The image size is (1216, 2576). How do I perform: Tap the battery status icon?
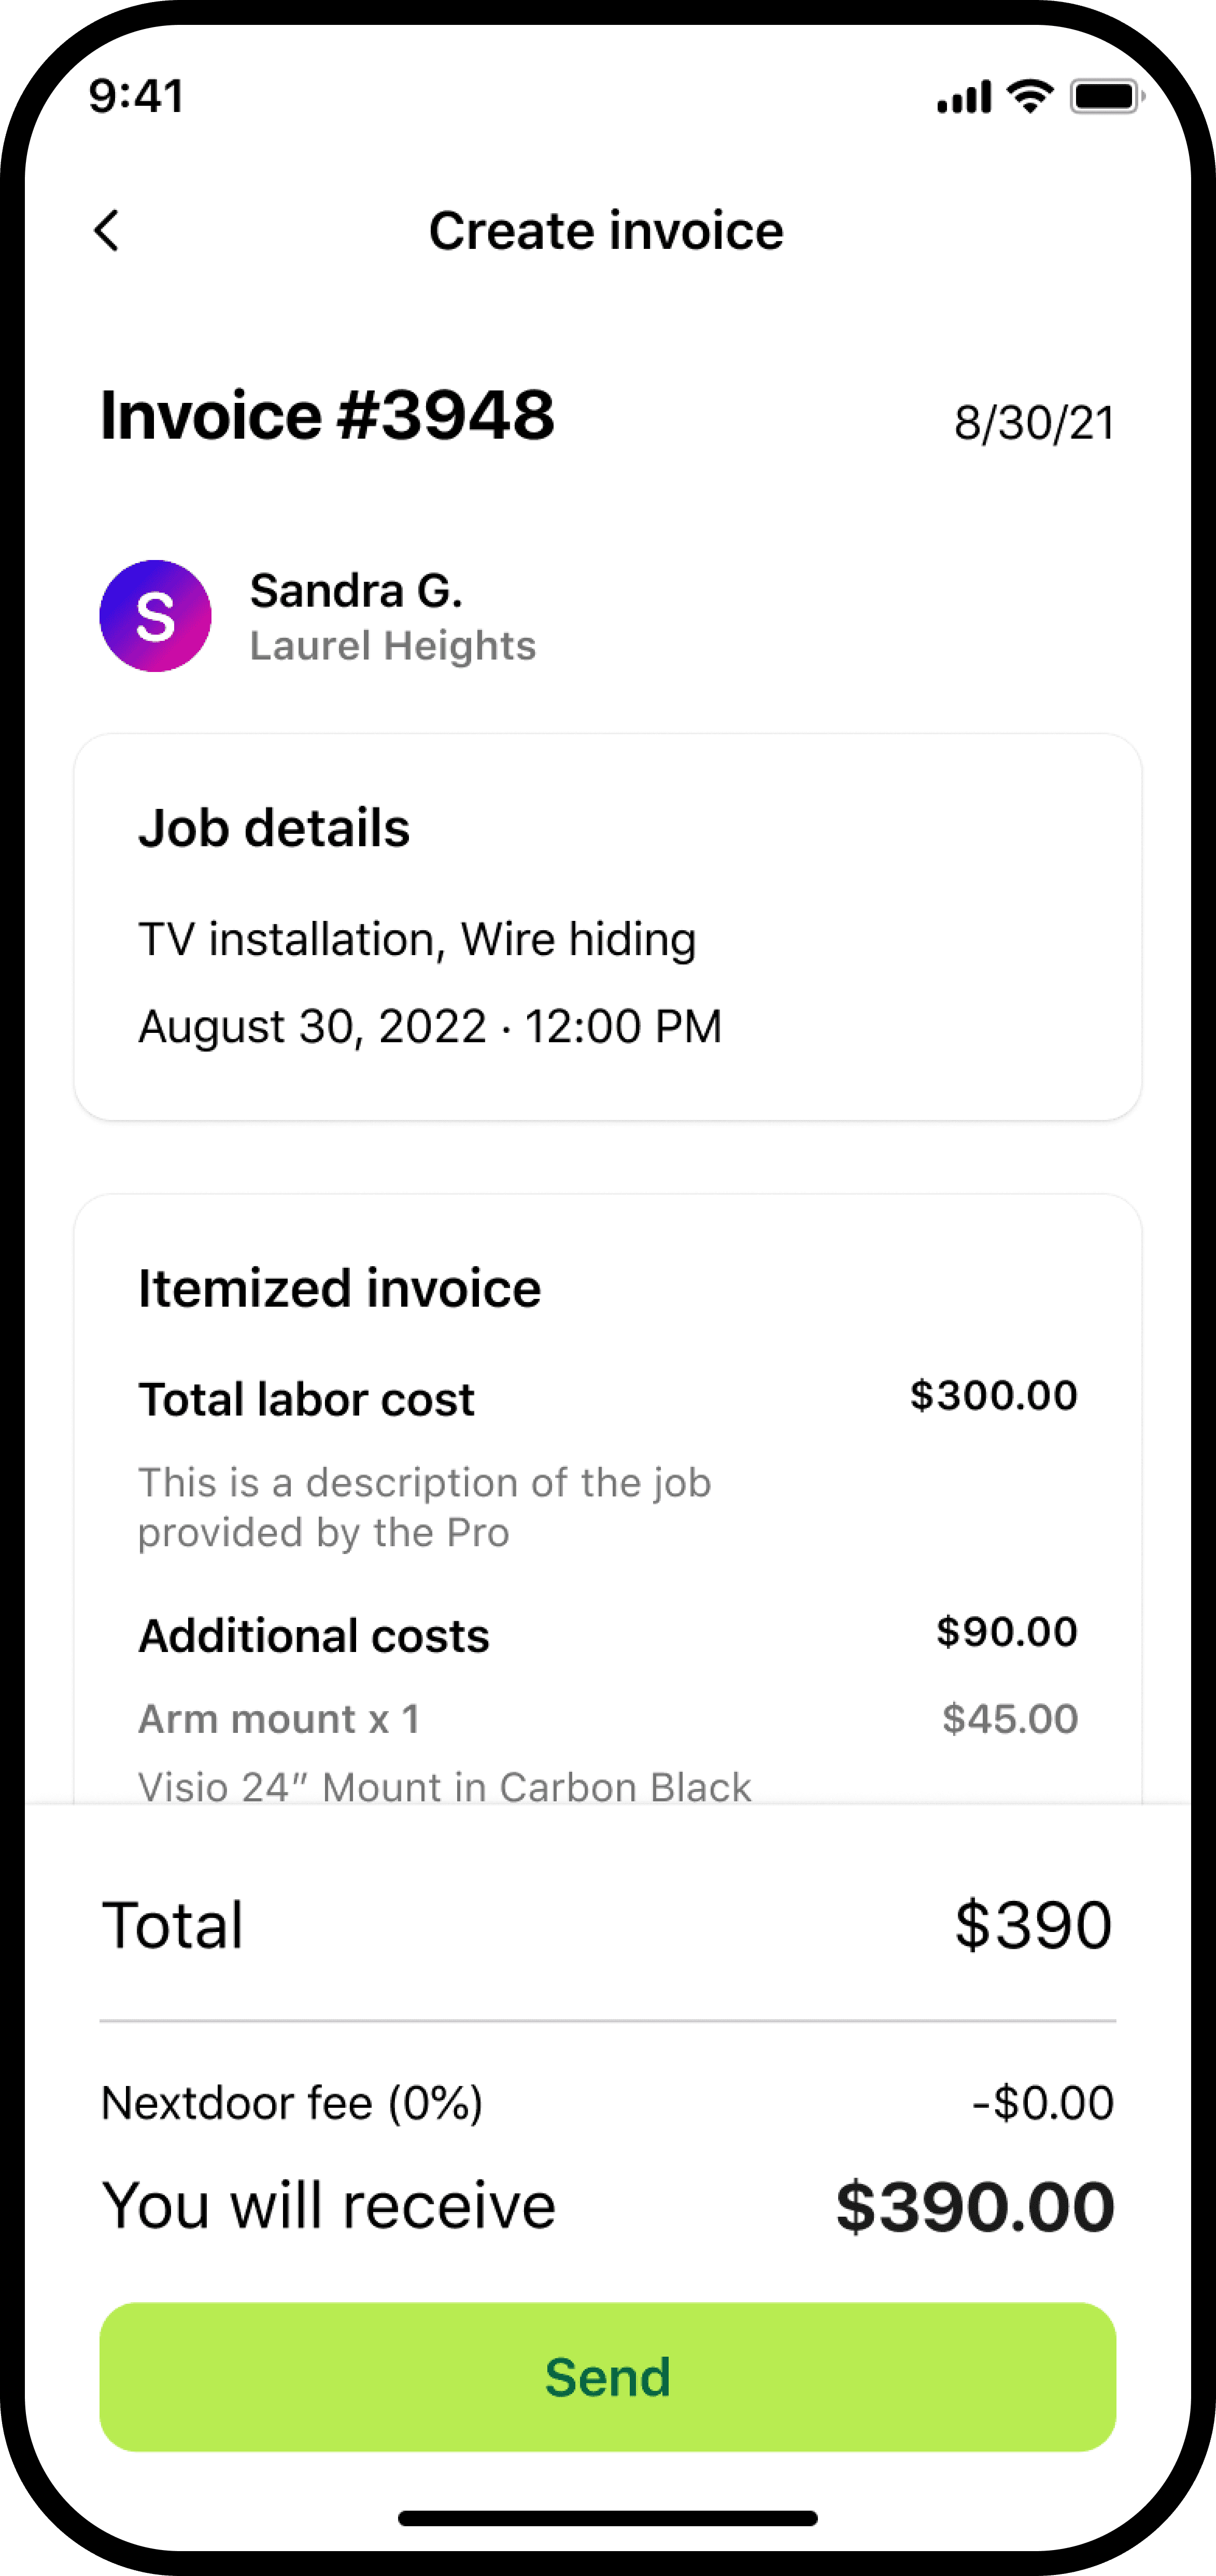pyautogui.click(x=1107, y=97)
